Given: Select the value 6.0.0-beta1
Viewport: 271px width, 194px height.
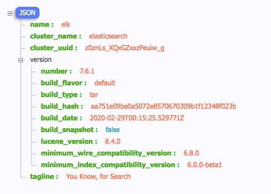Looking at the screenshot, I should click(205, 165).
